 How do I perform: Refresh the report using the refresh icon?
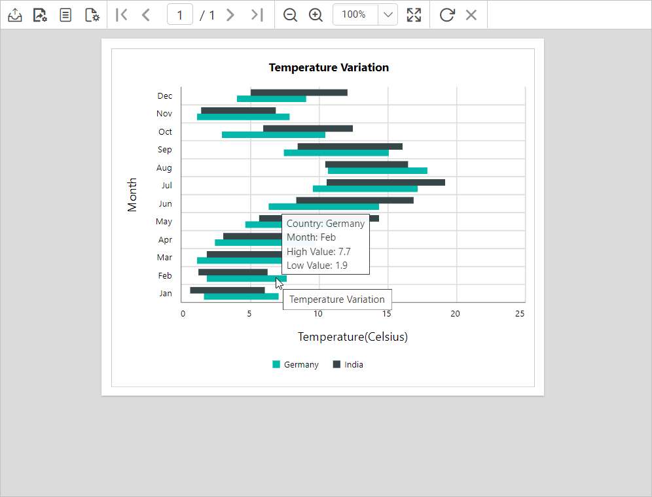[x=446, y=14]
